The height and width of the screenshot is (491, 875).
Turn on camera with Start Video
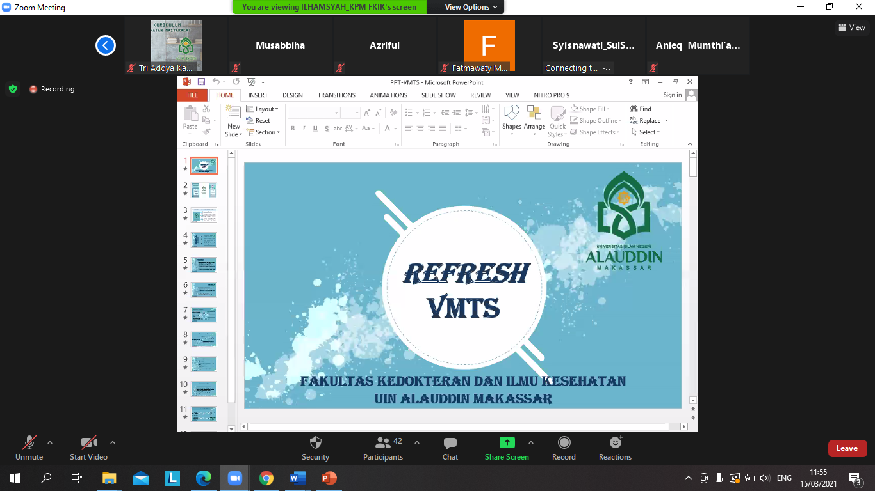(88, 443)
